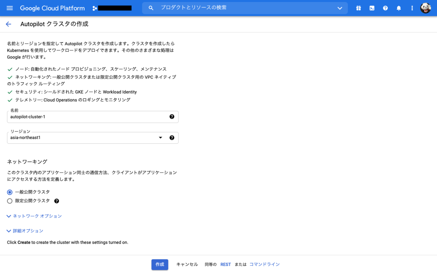Click the 作成 create button
The width and height of the screenshot is (437, 273).
(160, 265)
